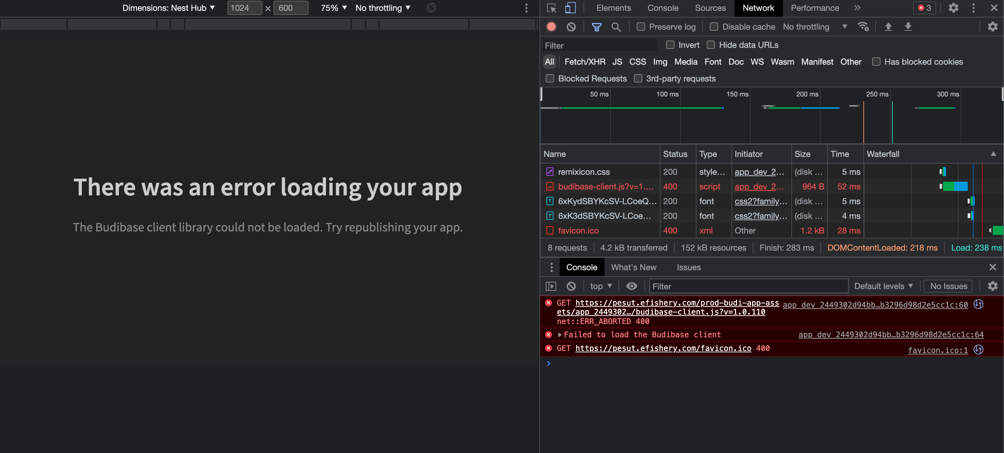
Task: Open console settings gear
Action: [x=992, y=286]
